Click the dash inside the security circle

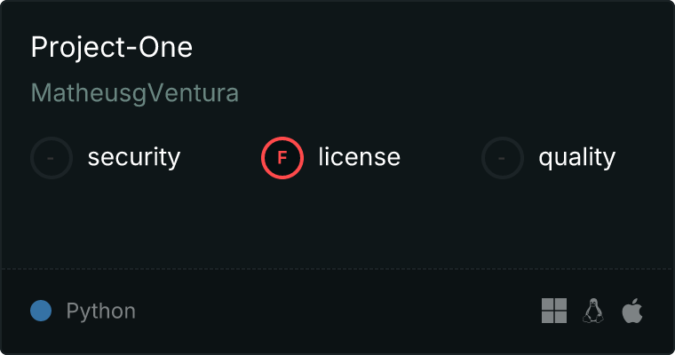point(51,158)
